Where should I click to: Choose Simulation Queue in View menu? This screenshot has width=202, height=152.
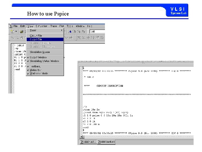tap(45, 52)
